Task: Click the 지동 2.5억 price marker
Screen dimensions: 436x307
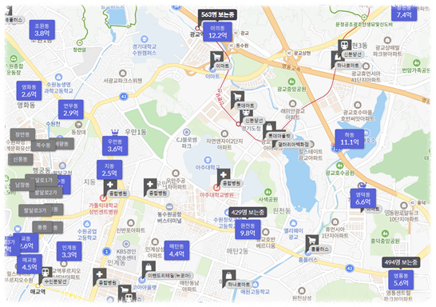Action: pos(109,169)
